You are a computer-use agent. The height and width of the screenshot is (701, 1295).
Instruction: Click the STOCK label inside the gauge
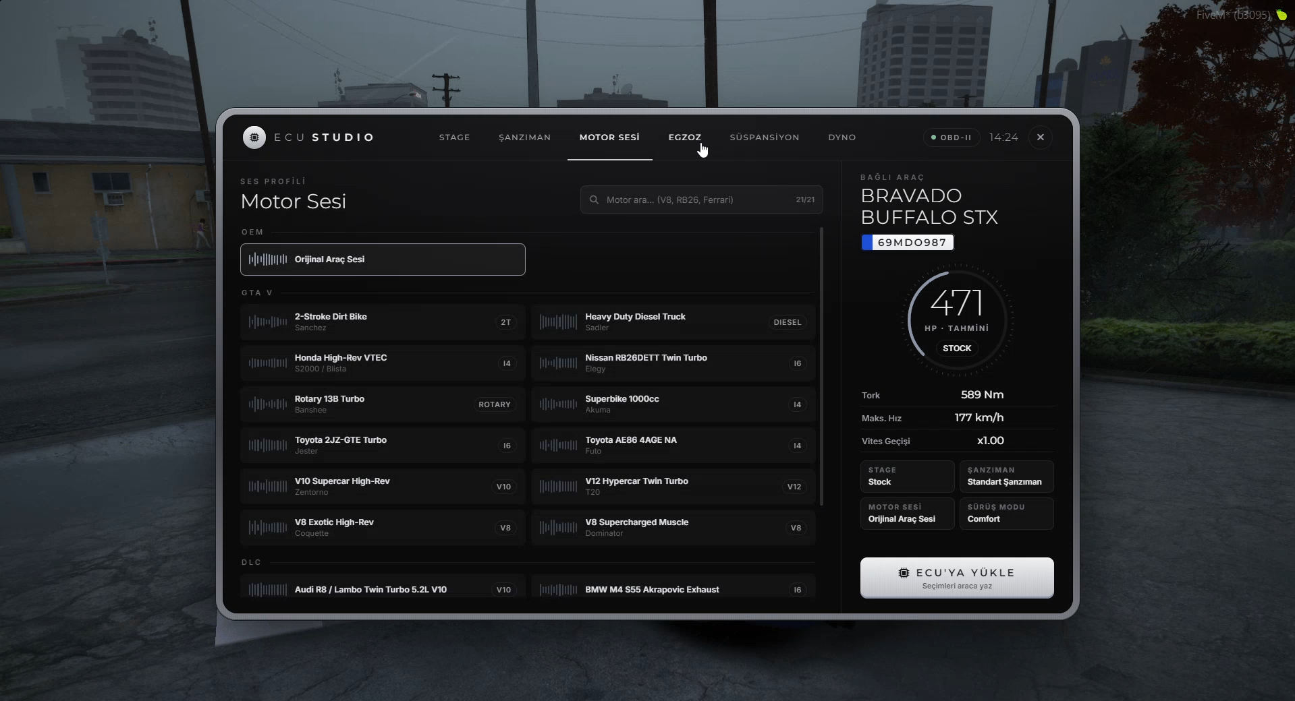tap(957, 348)
